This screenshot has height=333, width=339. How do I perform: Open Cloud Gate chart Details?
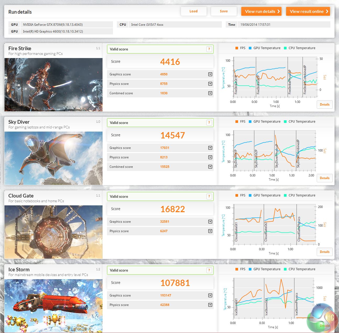(x=325, y=252)
